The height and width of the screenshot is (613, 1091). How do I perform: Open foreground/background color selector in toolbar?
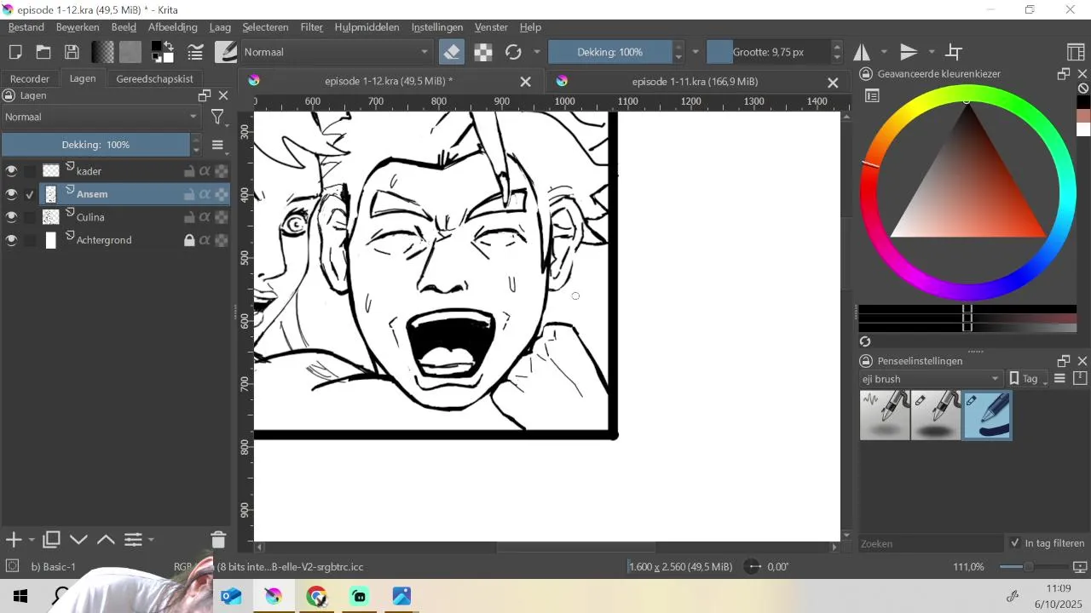(162, 52)
